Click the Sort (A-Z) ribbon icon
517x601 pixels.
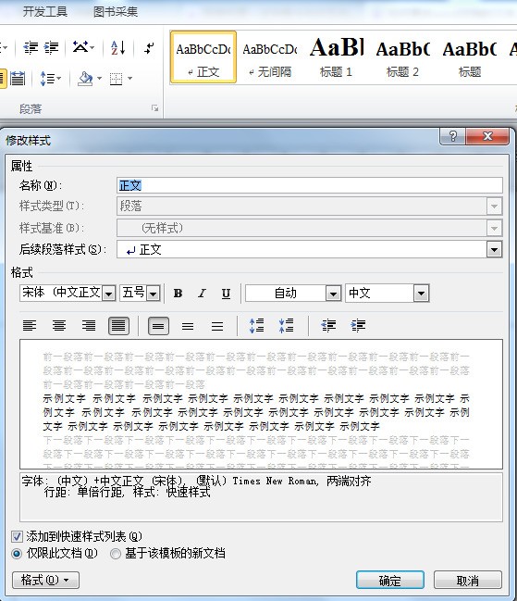coord(117,48)
